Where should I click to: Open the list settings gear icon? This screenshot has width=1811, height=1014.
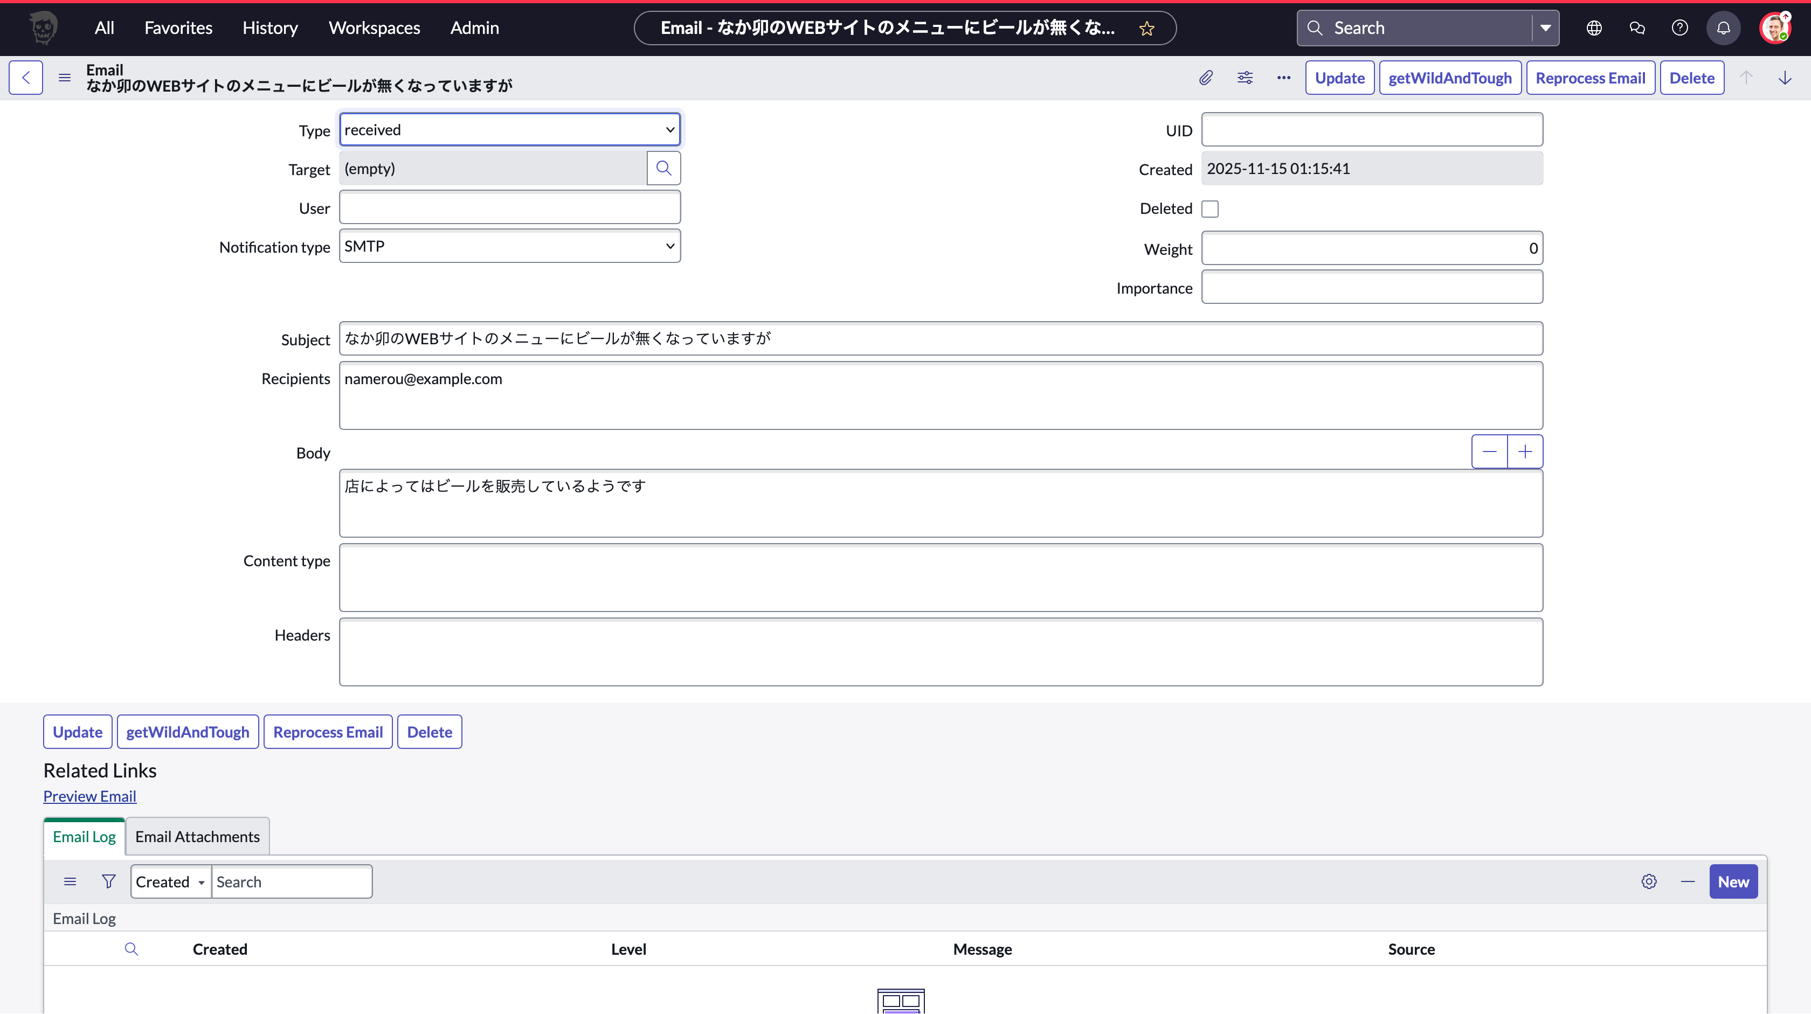click(x=1649, y=881)
